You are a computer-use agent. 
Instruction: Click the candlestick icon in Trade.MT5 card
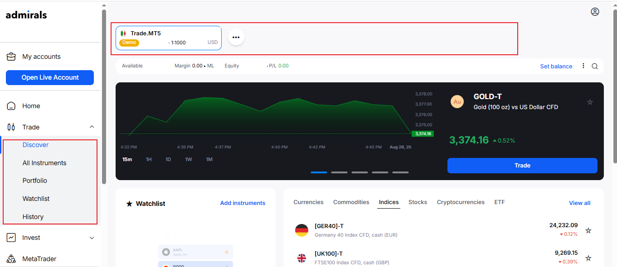(x=123, y=33)
